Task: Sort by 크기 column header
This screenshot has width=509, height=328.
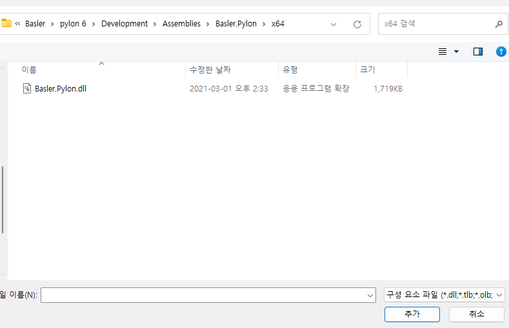Action: tap(381, 70)
